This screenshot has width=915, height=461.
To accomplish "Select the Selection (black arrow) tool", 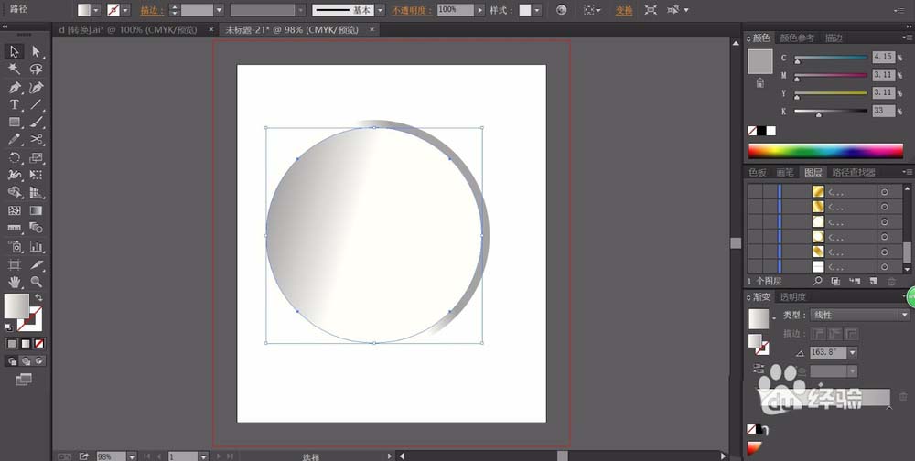I will (x=14, y=52).
